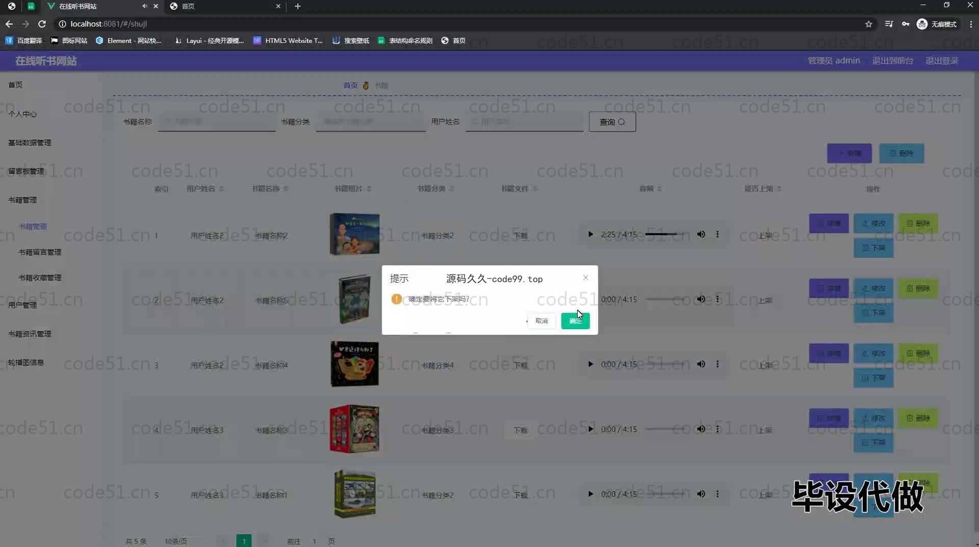Play audio for the 书籍名称3 row
The width and height of the screenshot is (979, 547).
(590, 429)
